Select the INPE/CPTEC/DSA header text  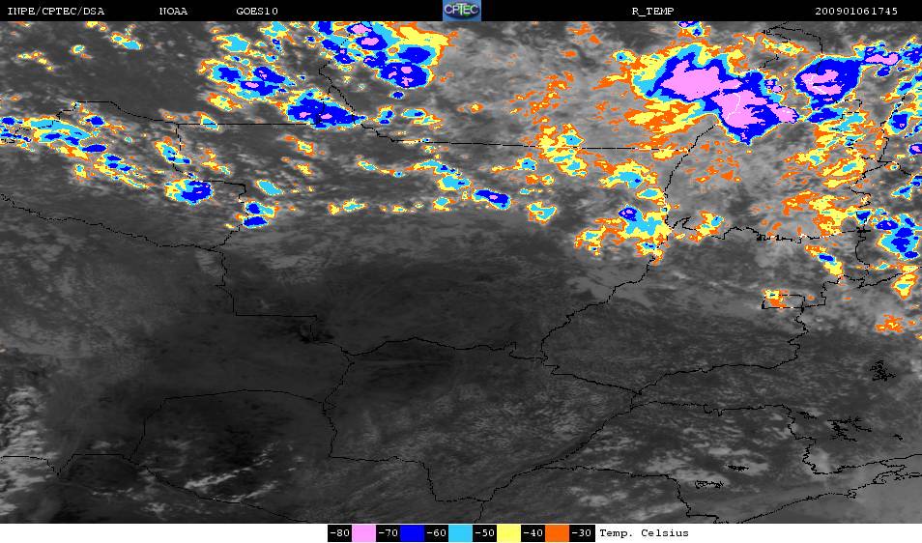[x=56, y=12]
